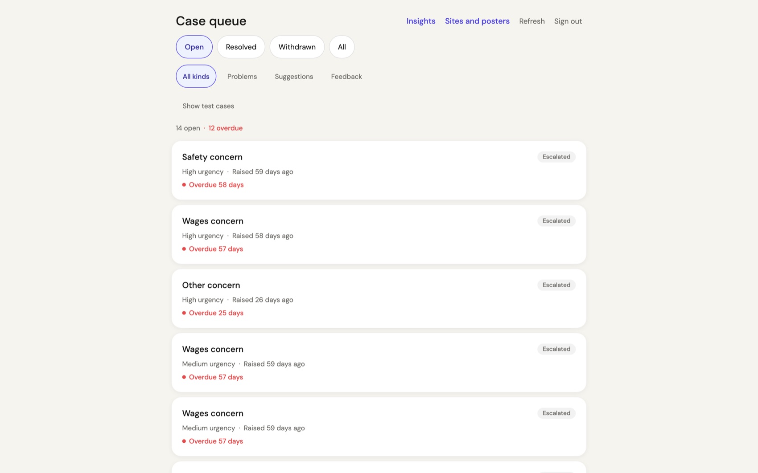Viewport: 758px width, 473px height.
Task: Refresh the case queue
Action: point(531,21)
